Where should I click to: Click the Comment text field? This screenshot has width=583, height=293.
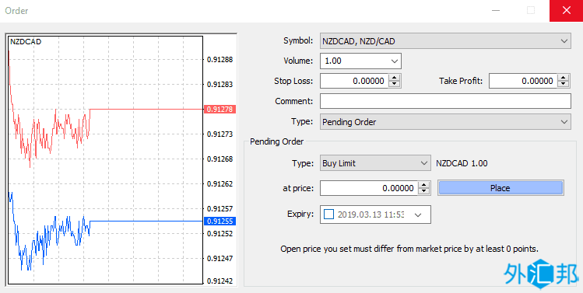(445, 101)
